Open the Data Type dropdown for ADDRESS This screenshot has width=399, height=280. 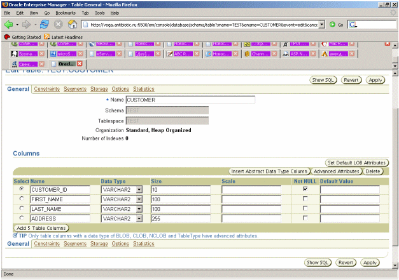tap(139, 218)
